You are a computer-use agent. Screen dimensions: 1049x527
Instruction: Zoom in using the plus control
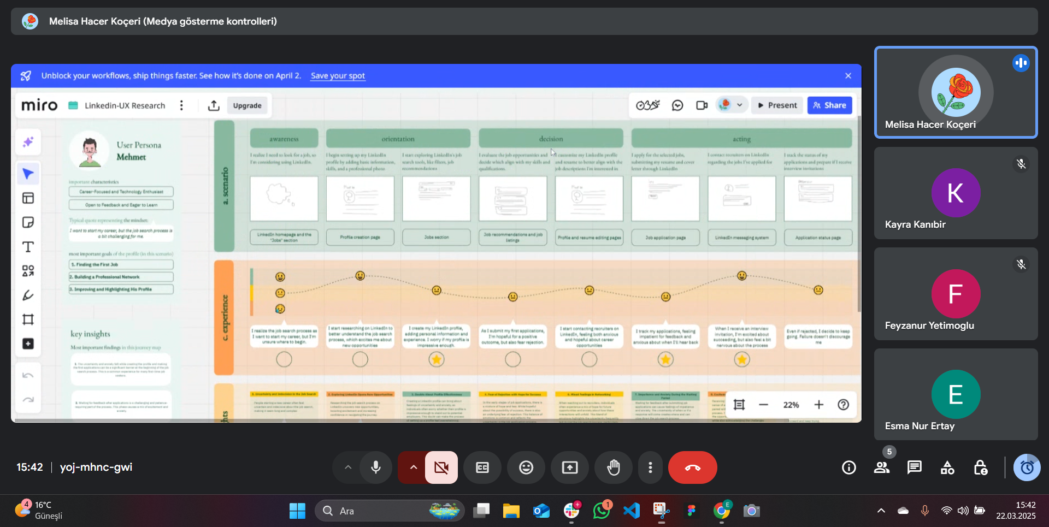point(819,405)
